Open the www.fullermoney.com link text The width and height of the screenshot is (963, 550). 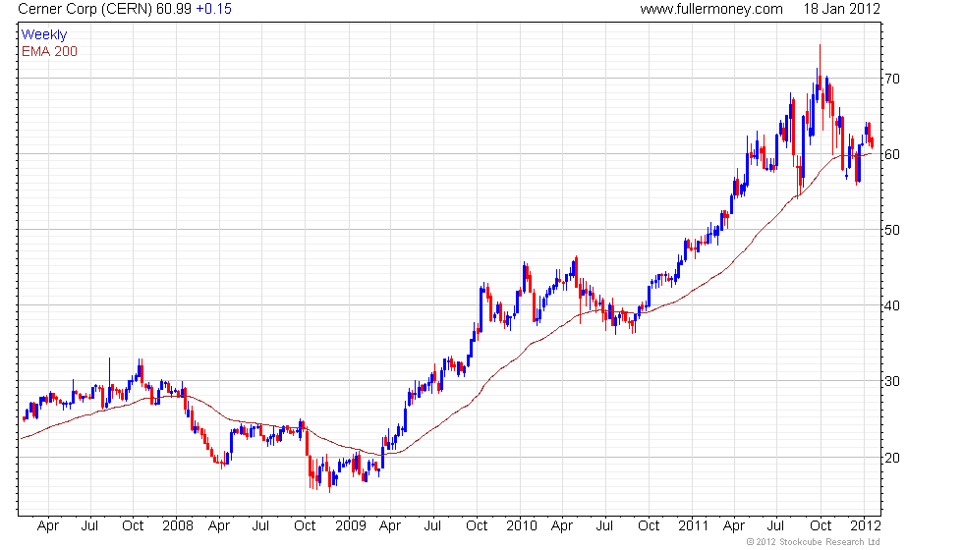click(711, 9)
